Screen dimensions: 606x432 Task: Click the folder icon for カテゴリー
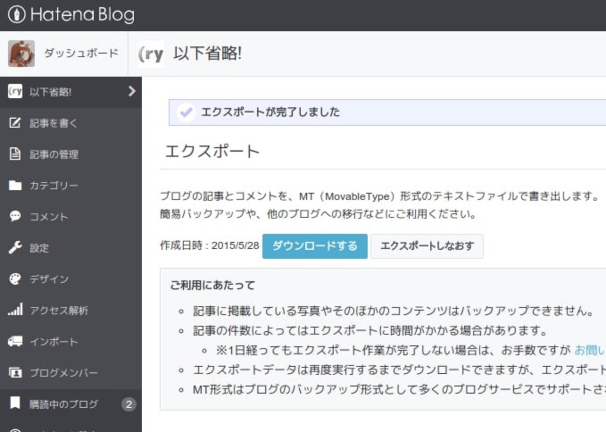15,185
